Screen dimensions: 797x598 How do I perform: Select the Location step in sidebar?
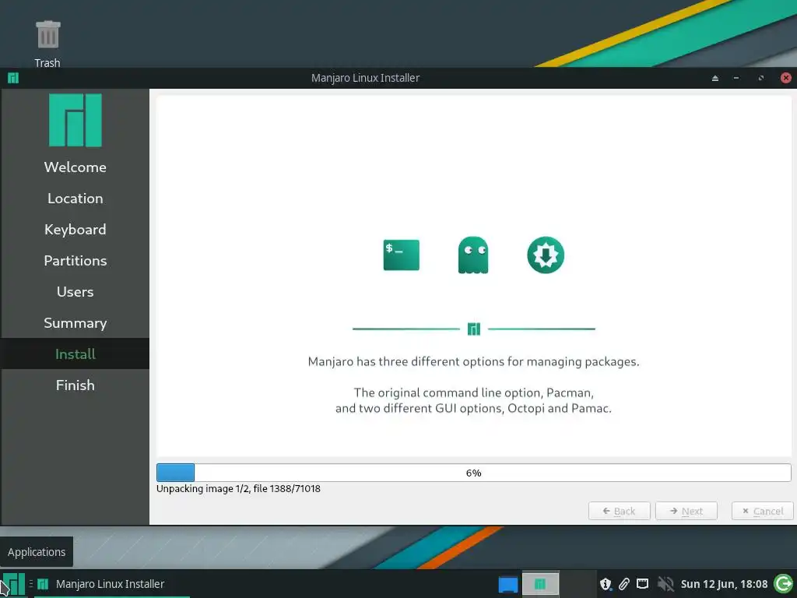[x=75, y=199]
